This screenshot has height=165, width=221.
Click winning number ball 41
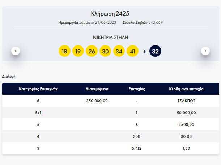pos(132,51)
